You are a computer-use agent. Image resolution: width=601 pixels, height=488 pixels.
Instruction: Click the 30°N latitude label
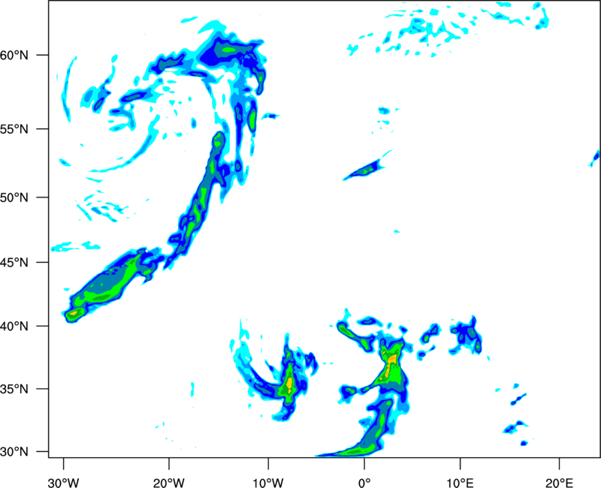click(14, 452)
